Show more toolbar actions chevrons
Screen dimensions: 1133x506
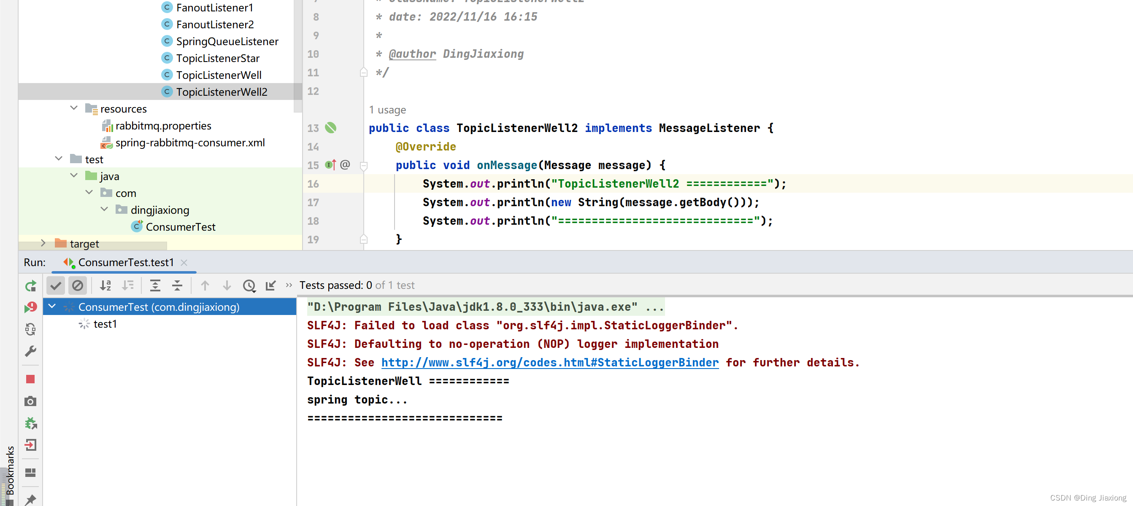[289, 285]
